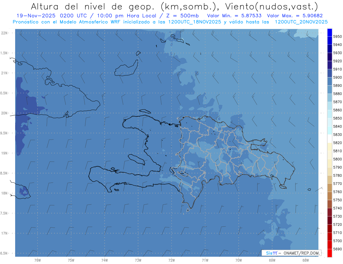The width and height of the screenshot is (343, 264).
Task: Click the colorbar label '5860'
Action: coord(338,110)
